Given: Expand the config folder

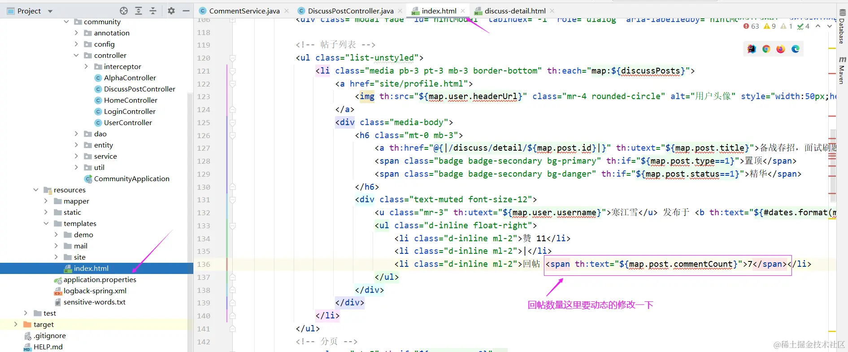Looking at the screenshot, I should click(76, 44).
